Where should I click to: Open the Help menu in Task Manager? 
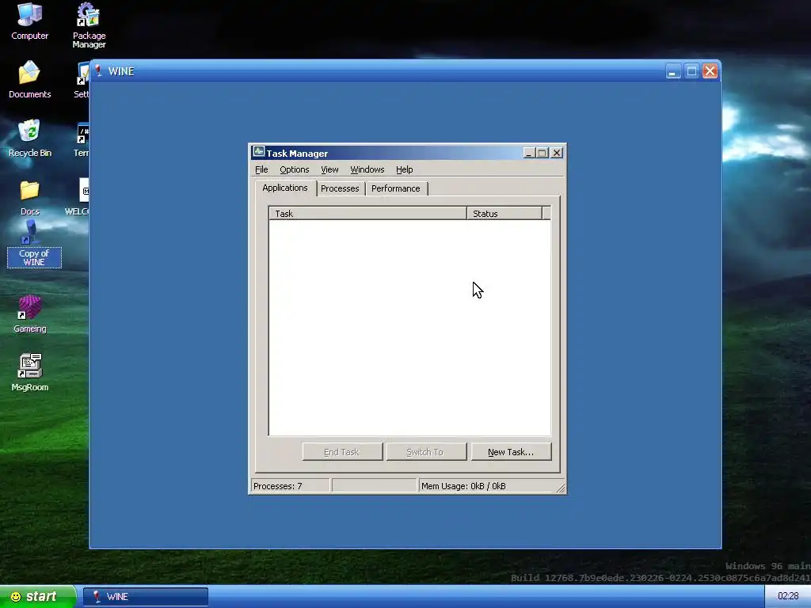tap(404, 169)
